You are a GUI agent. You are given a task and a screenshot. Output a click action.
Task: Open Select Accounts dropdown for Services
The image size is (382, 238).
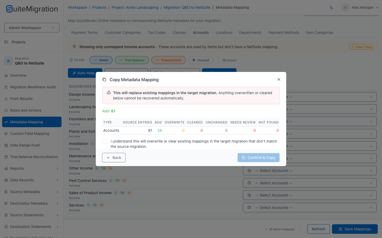tap(310, 208)
